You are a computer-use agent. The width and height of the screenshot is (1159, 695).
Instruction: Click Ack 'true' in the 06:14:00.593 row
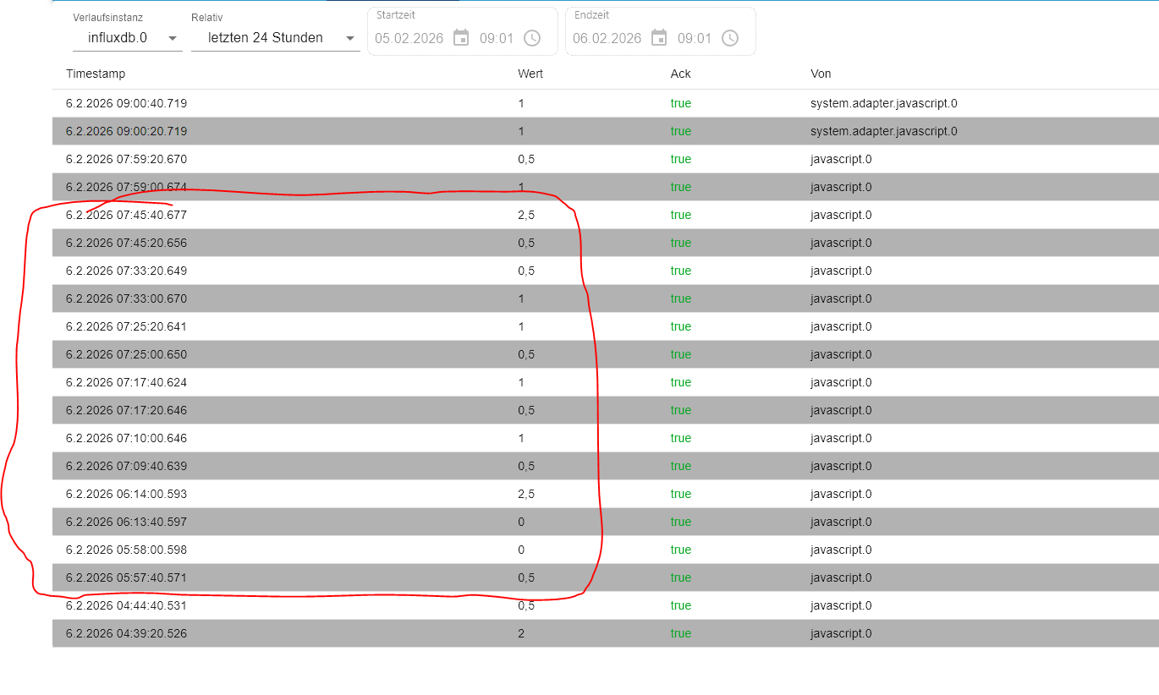tap(681, 494)
